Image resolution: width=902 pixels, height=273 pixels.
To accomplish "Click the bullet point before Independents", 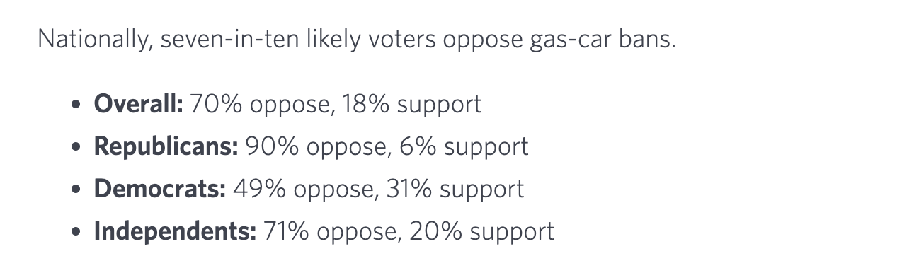I will tap(76, 233).
